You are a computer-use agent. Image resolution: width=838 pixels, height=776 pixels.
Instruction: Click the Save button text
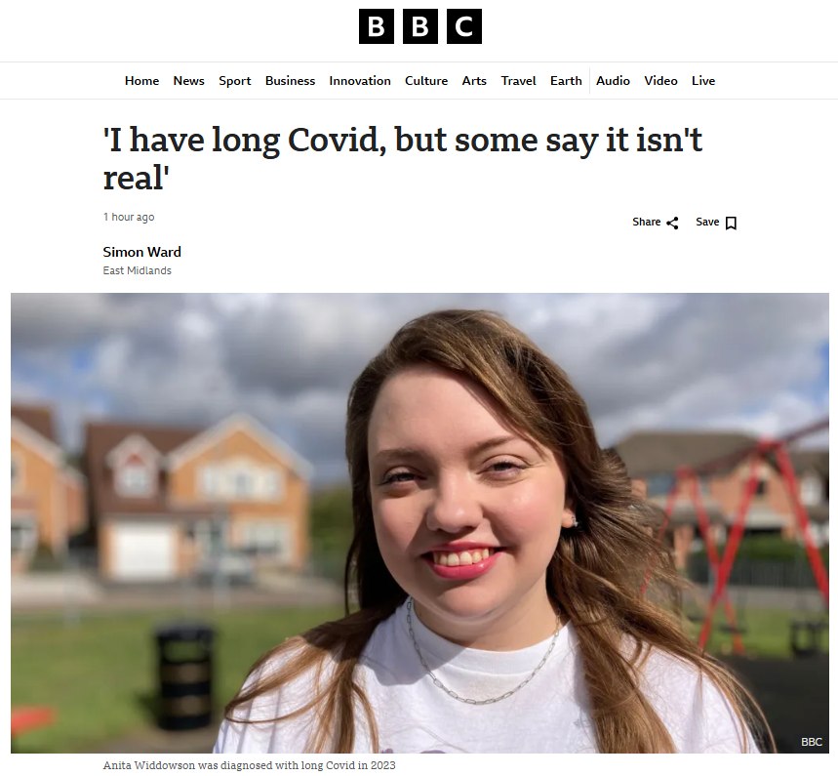tap(707, 222)
